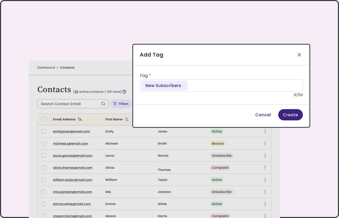Viewport: 339px width, 218px height.
Task: Toggle the select-all checkbox in header
Action: 43,119
